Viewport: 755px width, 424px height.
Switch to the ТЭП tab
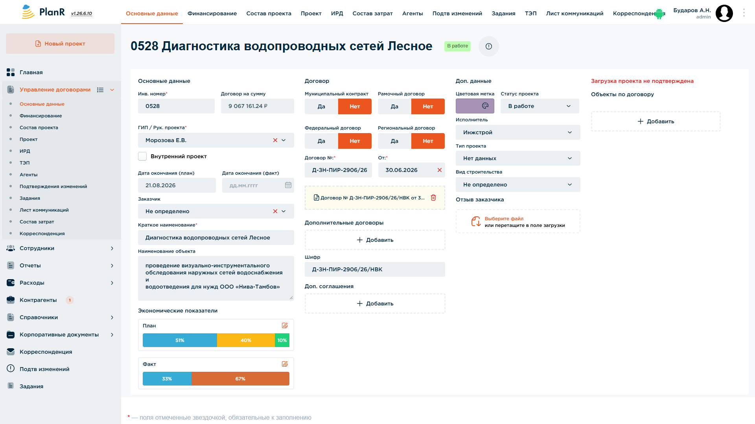[x=530, y=13]
